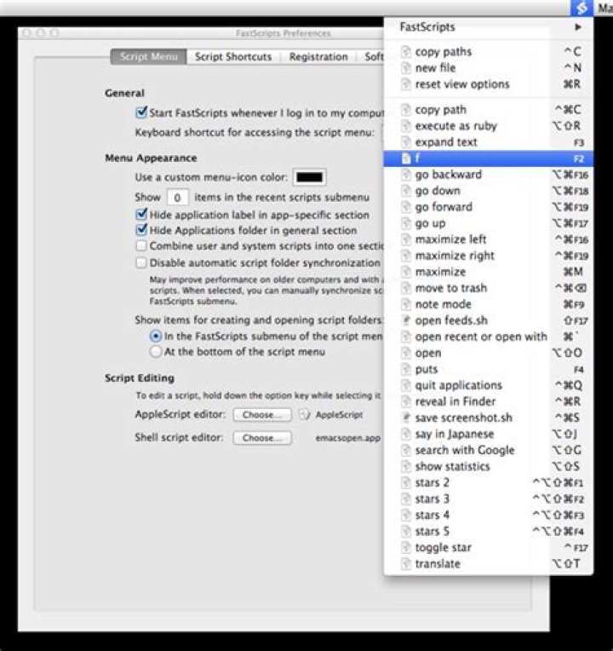Click the shell script icon beside save screenshot.sh
Viewport: 613px width, 651px height.
click(x=406, y=418)
